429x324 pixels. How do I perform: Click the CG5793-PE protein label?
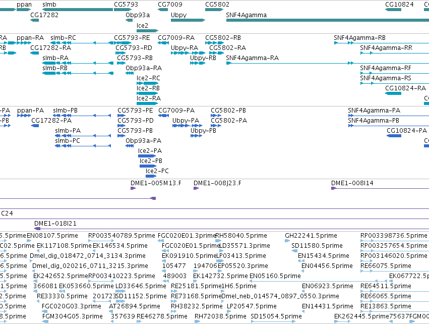(135, 111)
